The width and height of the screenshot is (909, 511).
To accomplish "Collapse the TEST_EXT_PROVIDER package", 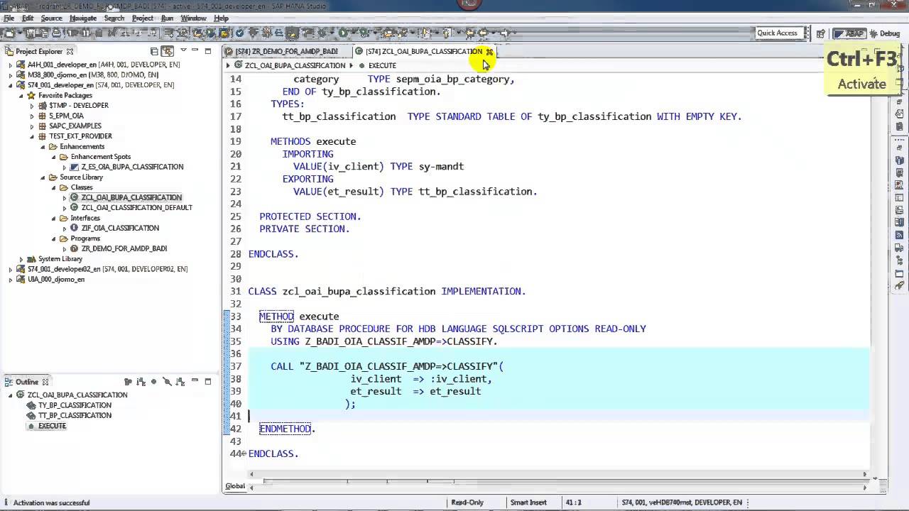I will click(31, 136).
